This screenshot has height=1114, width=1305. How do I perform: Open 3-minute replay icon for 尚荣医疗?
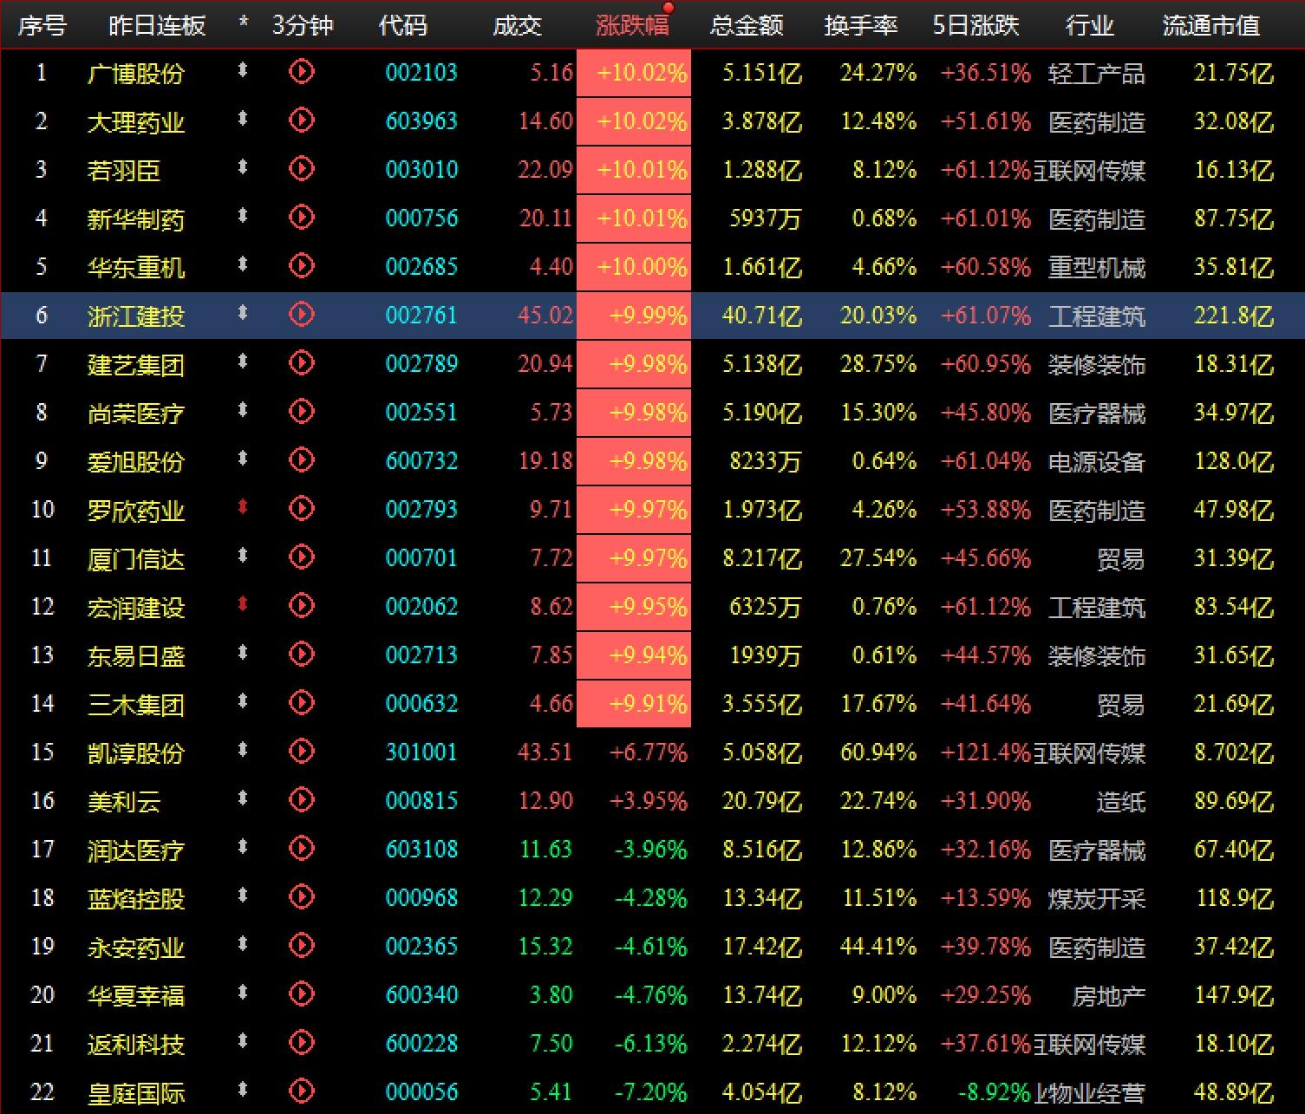(x=301, y=411)
